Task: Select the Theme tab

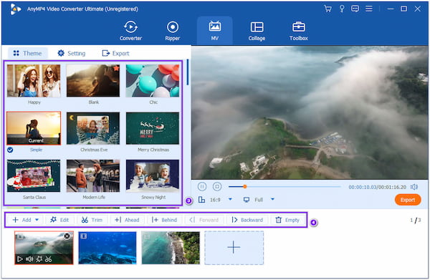Action: (28, 53)
